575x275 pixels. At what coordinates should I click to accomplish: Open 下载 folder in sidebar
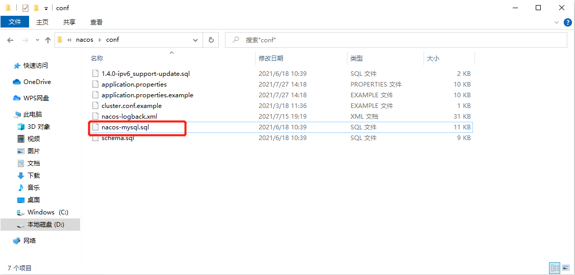tap(33, 176)
